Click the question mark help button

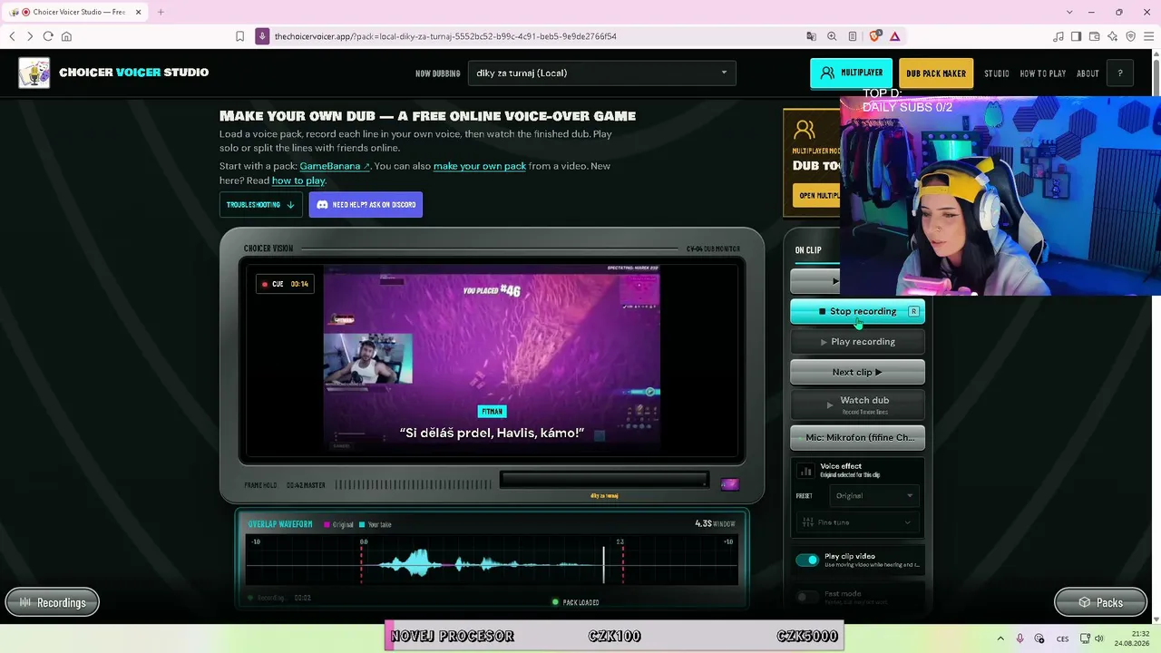[x=1120, y=73]
